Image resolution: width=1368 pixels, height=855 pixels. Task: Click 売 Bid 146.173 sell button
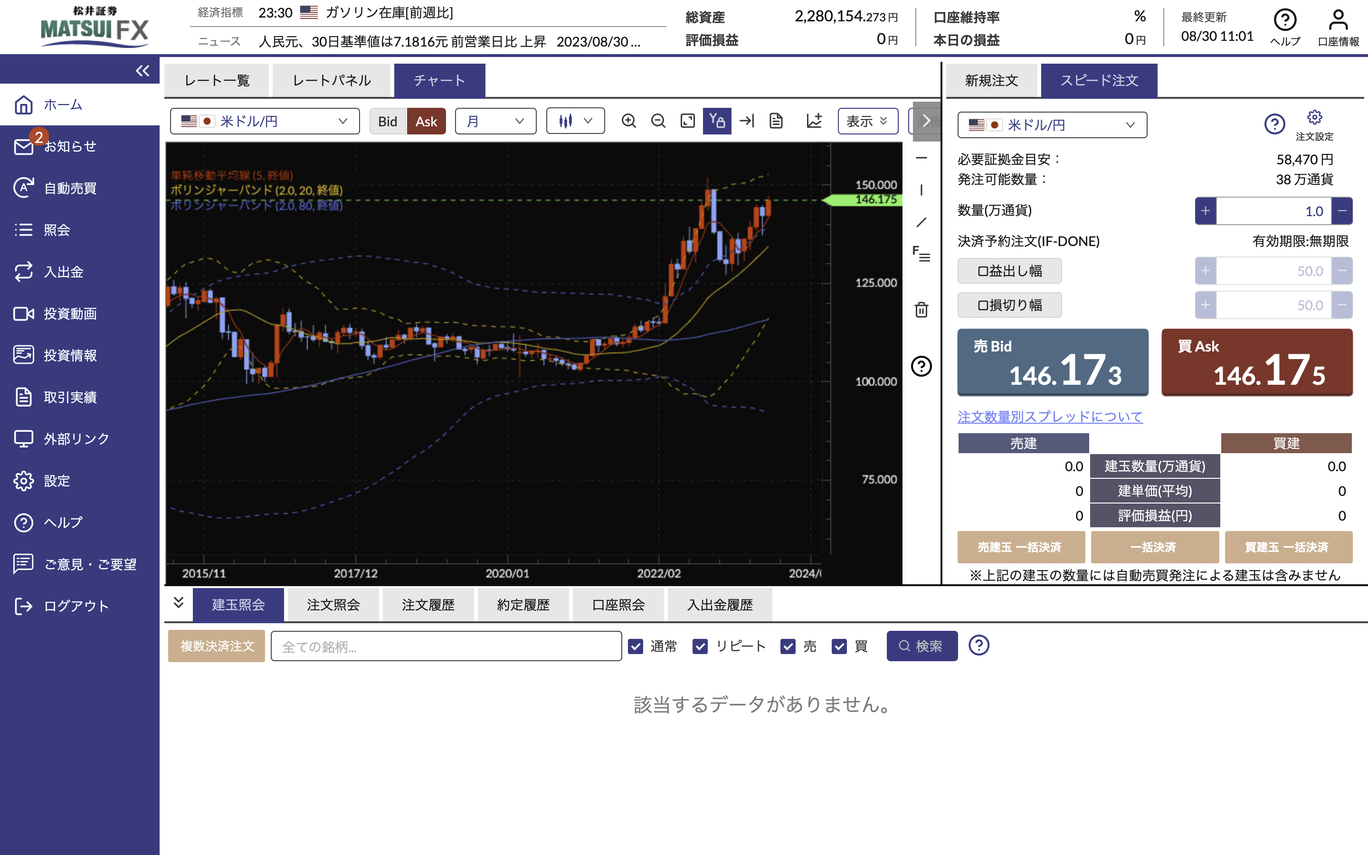pos(1053,362)
